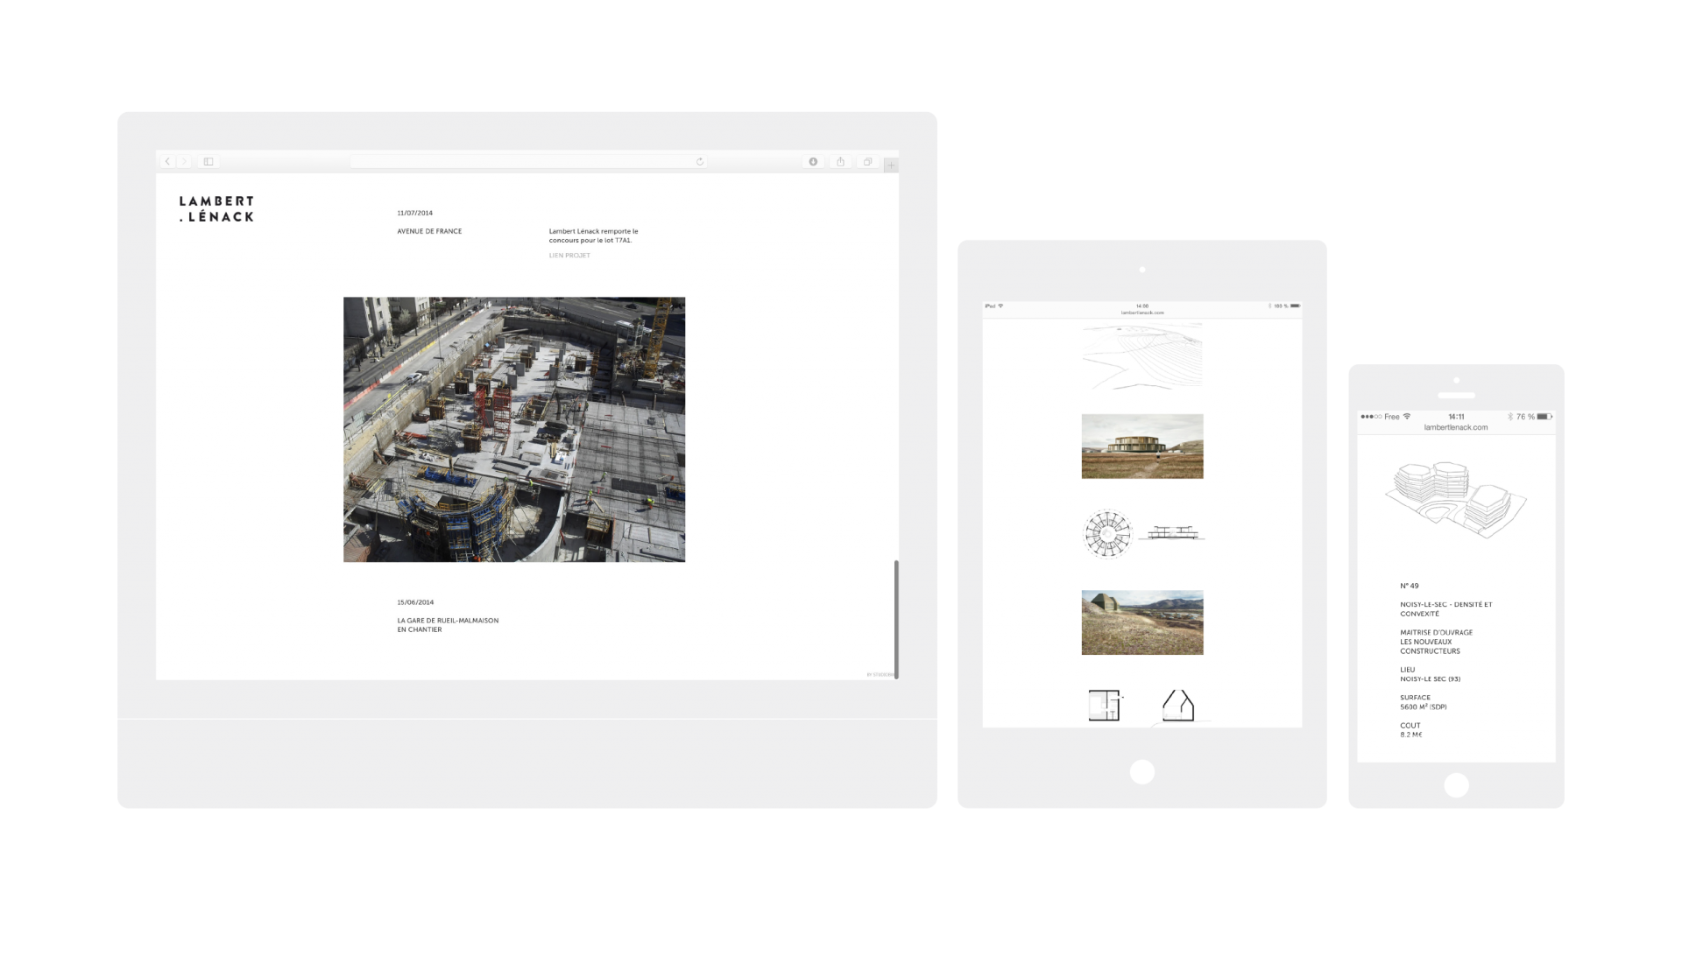The image size is (1682, 956).
Task: Click the desktop browser address bar
Action: tap(528, 161)
